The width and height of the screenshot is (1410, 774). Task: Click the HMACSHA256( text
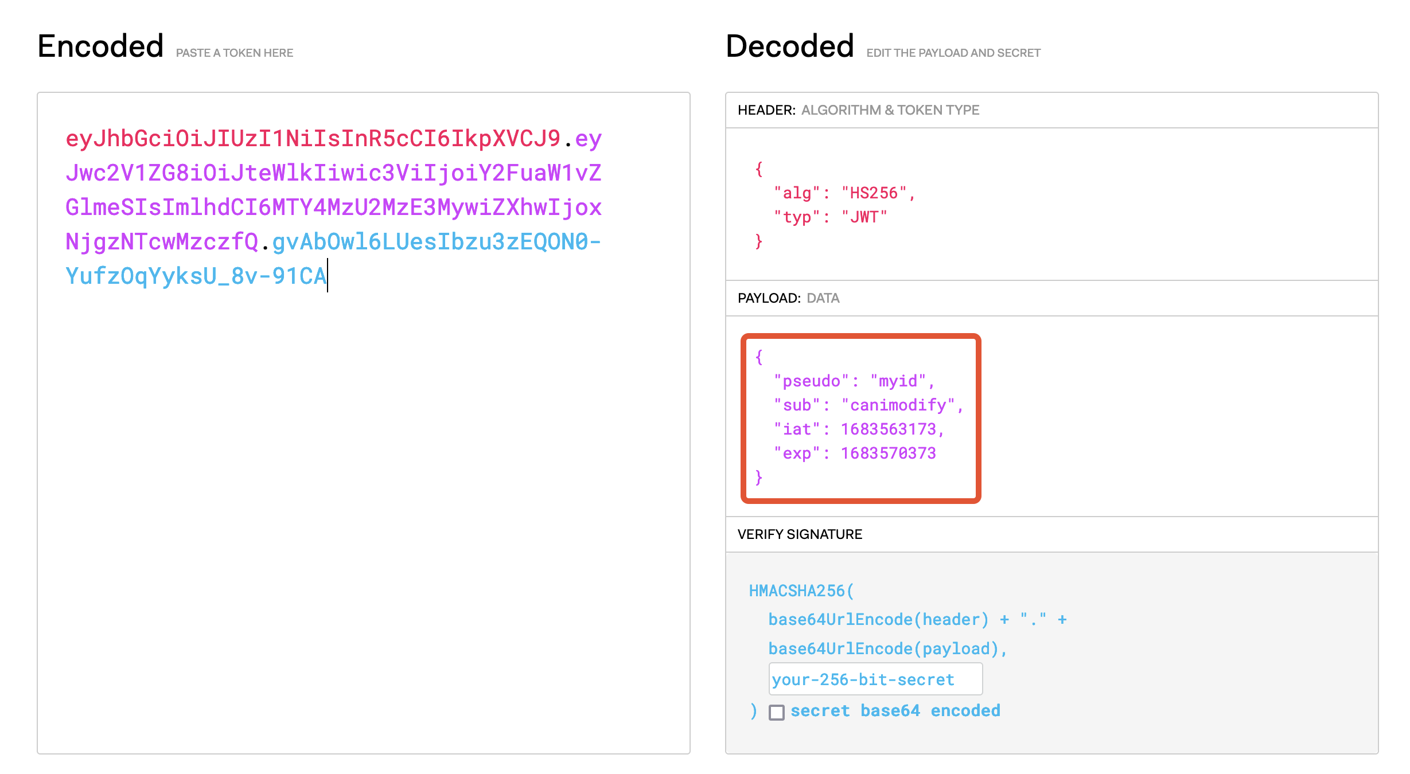click(x=801, y=591)
